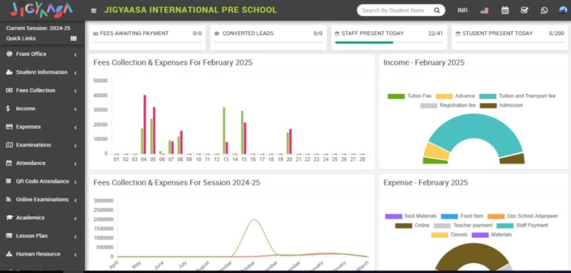The image size is (571, 273).
Task: Open Online Examinations menu item
Action: 42,200
